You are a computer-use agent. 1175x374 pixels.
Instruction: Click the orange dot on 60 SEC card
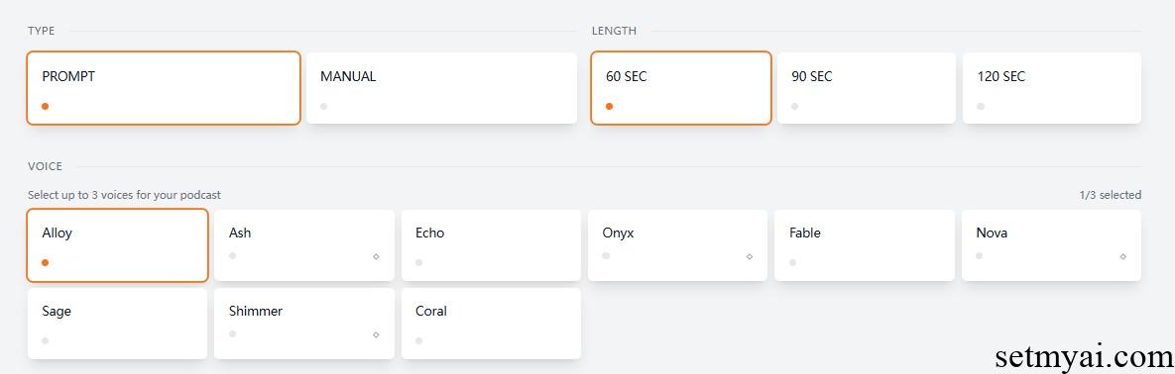pyautogui.click(x=609, y=106)
